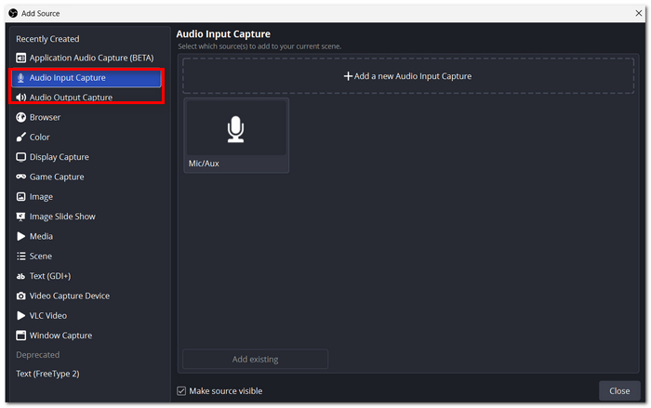The width and height of the screenshot is (651, 408).
Task: Select VLC Video source label
Action: (x=48, y=316)
